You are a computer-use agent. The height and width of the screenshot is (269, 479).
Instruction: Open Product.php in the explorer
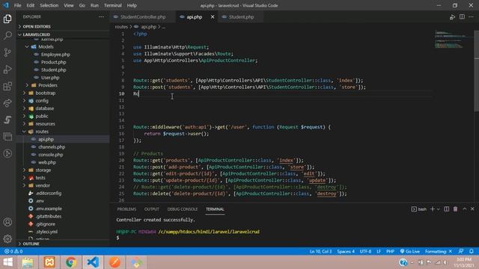tap(53, 62)
